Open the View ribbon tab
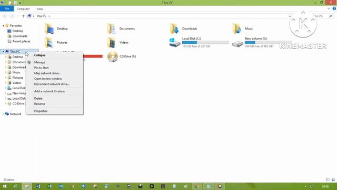Screen dimensions: 337x190 tap(40, 9)
